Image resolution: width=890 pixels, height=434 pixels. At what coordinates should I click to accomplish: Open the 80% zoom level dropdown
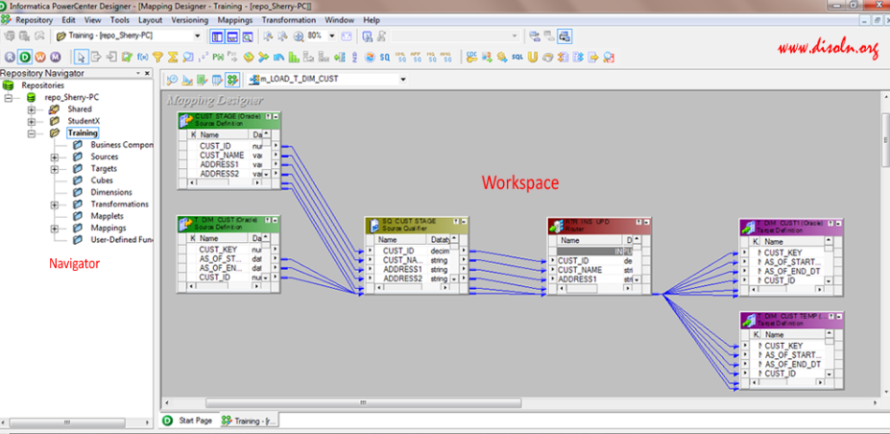click(x=332, y=36)
